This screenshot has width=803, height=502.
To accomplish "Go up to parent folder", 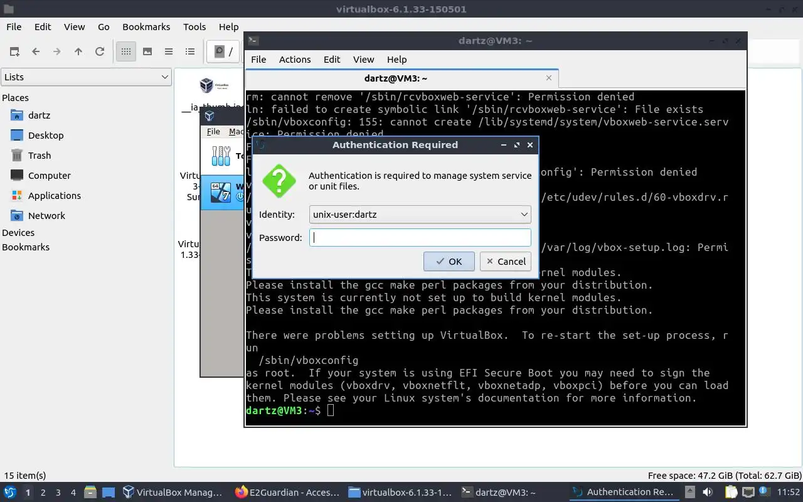I will (78, 51).
